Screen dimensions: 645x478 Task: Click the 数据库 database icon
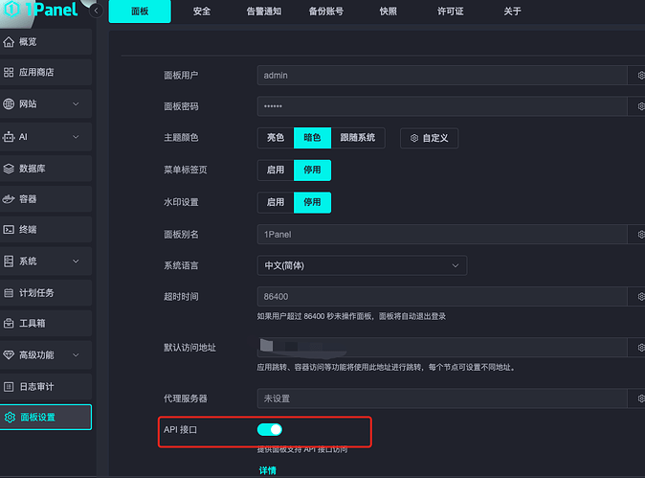pos(10,168)
